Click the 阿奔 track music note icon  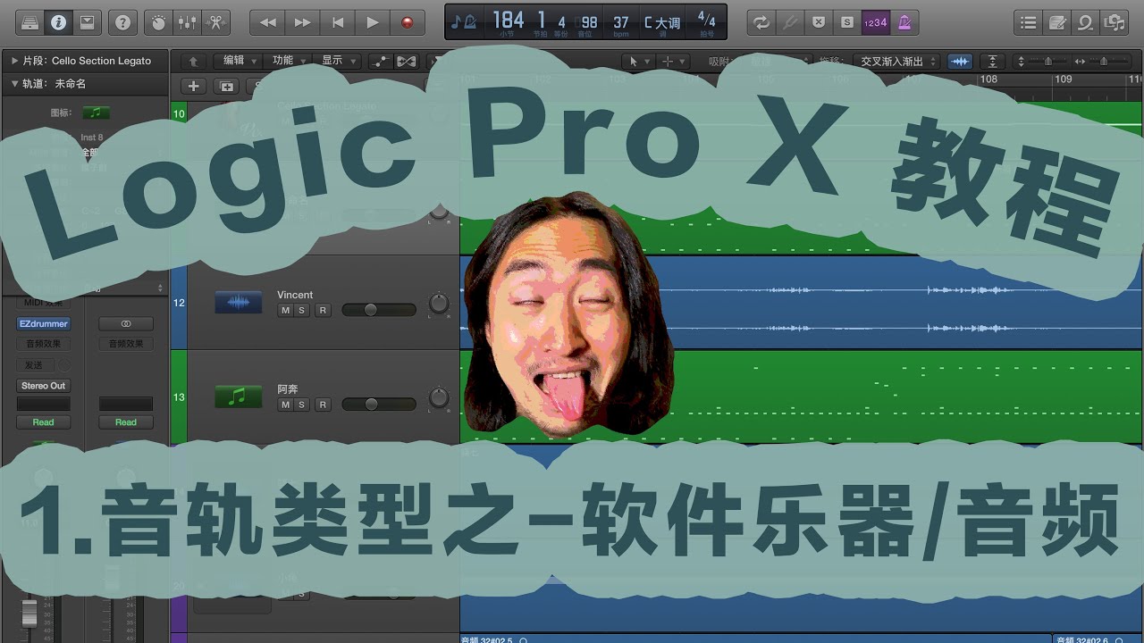[238, 397]
